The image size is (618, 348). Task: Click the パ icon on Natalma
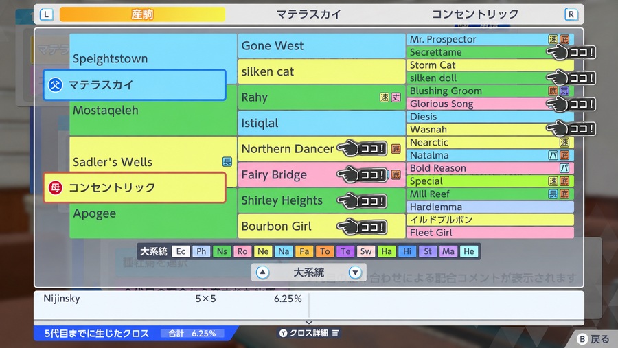(x=553, y=155)
